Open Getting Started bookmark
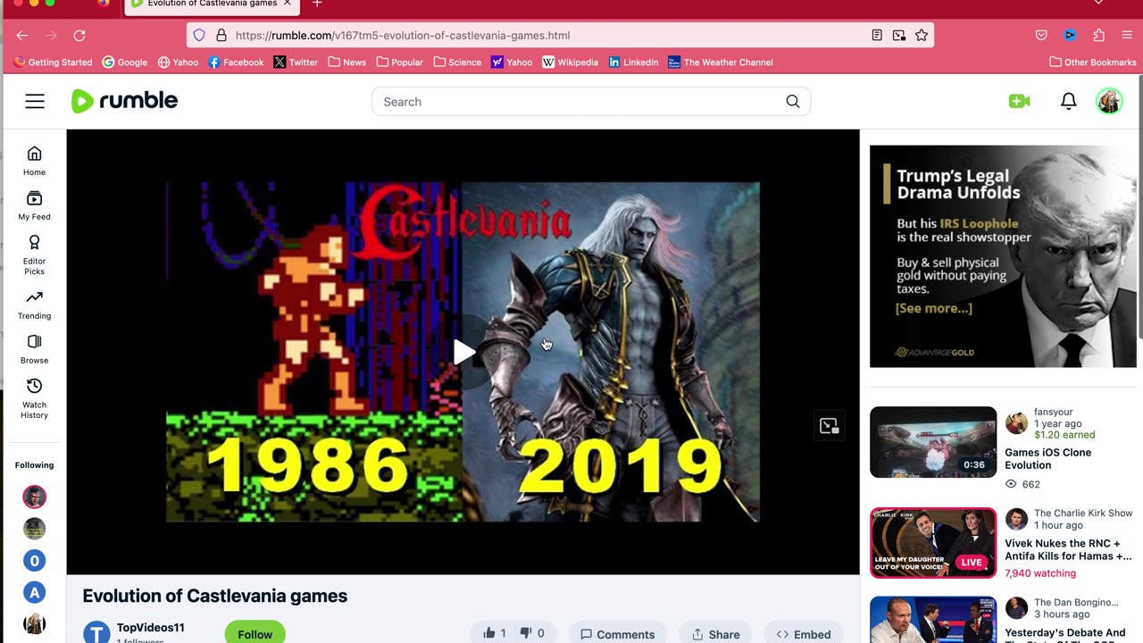 (53, 63)
